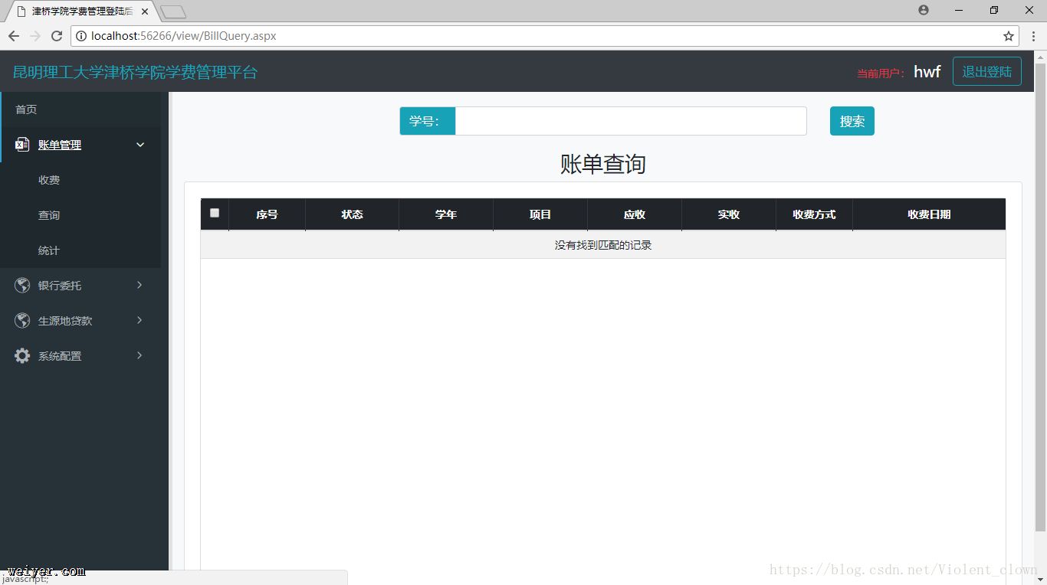The height and width of the screenshot is (585, 1047).
Task: Open the 统计 submenu item
Action: click(49, 250)
